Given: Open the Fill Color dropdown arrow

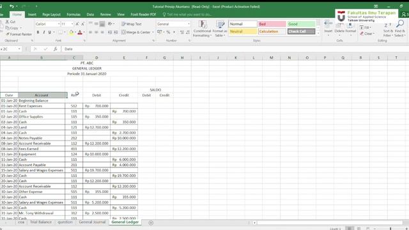Looking at the screenshot, I should (75, 32).
